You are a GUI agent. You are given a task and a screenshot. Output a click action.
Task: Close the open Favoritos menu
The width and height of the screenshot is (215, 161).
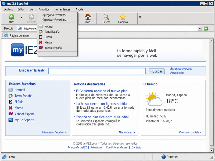44,9
